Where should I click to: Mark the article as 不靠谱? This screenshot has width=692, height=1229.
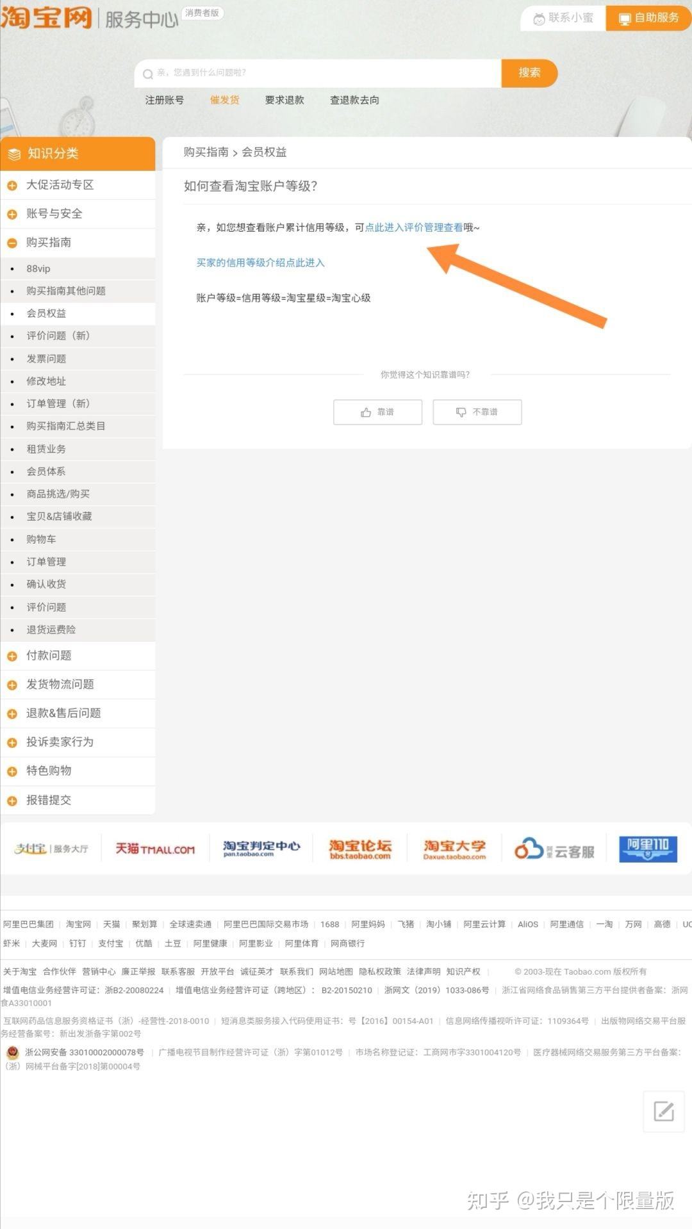click(477, 412)
